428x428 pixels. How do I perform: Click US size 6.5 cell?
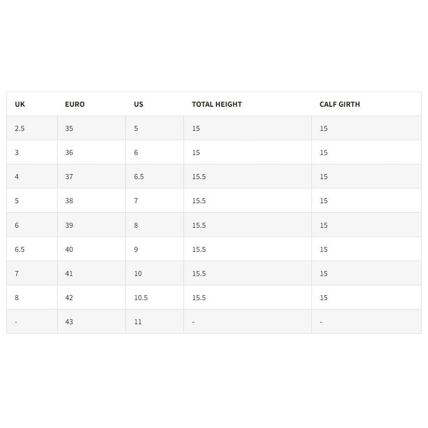click(x=139, y=177)
